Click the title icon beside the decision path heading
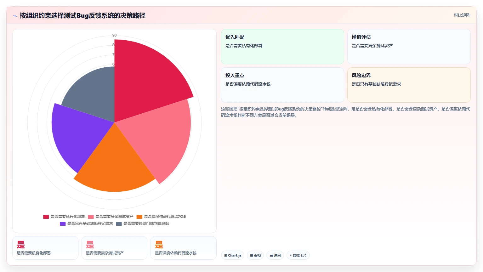This screenshot has height=272, width=483. (x=15, y=16)
